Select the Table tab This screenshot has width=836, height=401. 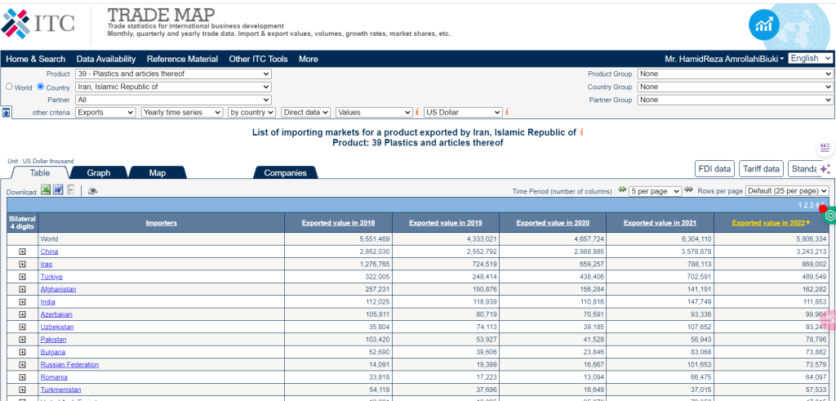tap(40, 172)
